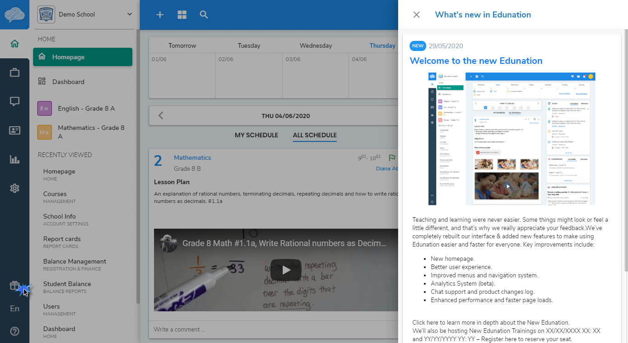Play the Grade 8 Math video
Screen dimensions: 628x343
point(286,270)
